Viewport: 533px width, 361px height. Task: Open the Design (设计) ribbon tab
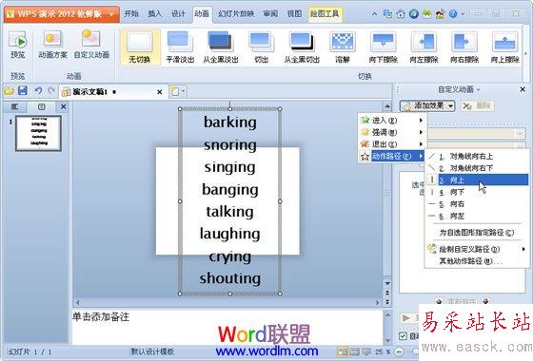179,14
